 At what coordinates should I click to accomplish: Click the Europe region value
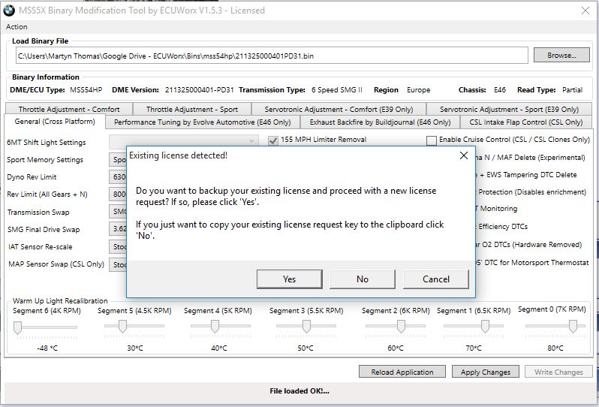pos(418,90)
